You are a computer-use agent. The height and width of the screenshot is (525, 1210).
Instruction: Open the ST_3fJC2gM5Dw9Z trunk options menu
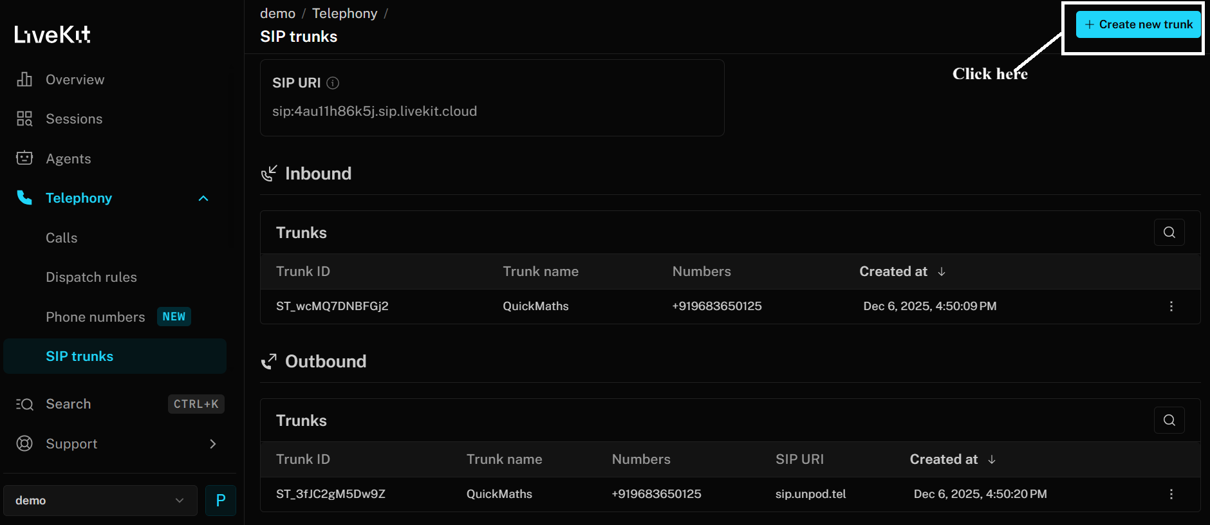pyautogui.click(x=1171, y=494)
